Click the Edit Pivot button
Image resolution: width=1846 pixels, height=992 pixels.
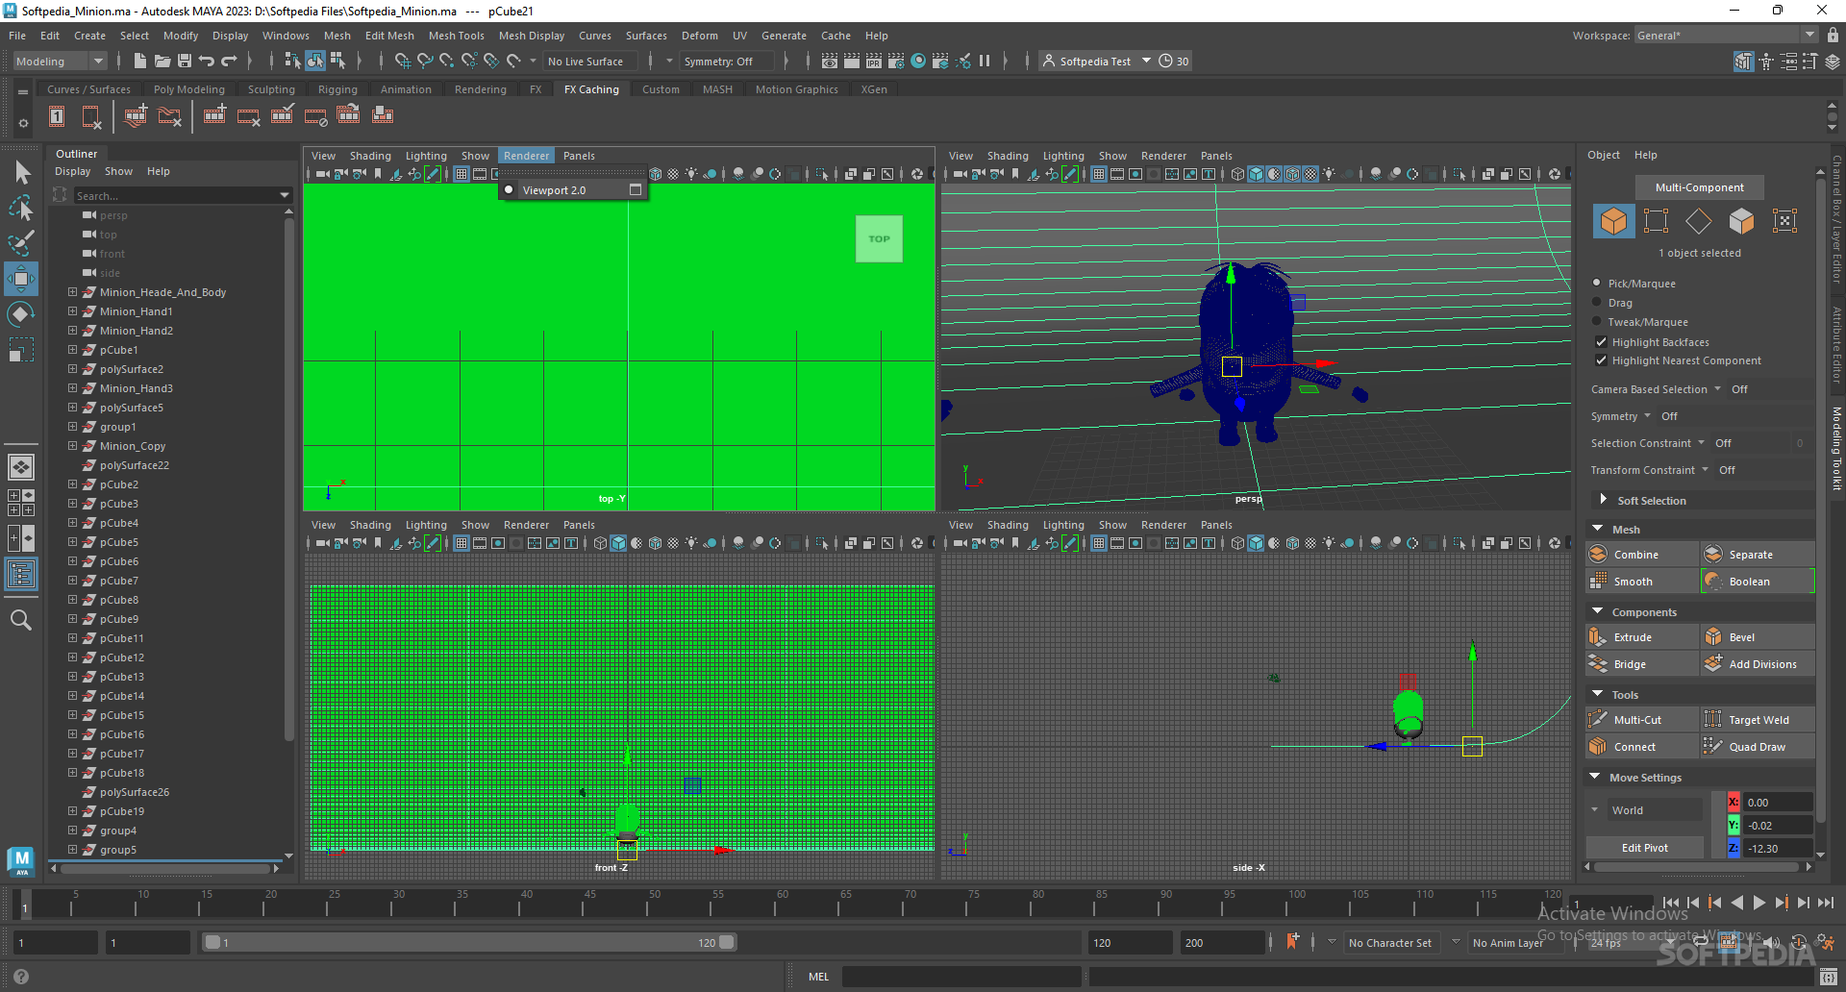tap(1644, 848)
